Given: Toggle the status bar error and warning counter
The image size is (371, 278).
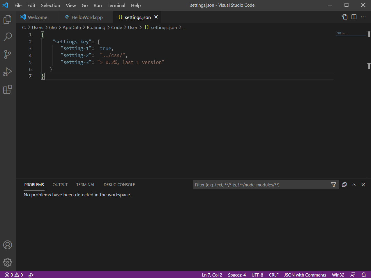Looking at the screenshot, I should (13, 275).
